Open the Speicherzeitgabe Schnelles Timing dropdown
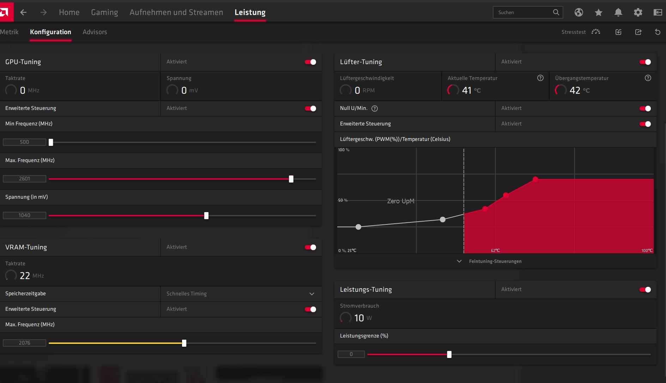 click(x=241, y=294)
